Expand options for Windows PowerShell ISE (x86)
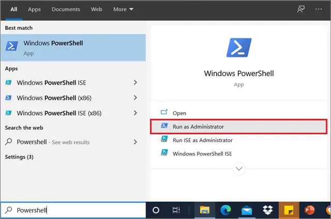Image resolution: width=331 pixels, height=219 pixels. click(x=136, y=113)
